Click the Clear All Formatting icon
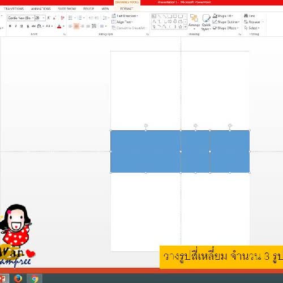The height and width of the screenshot is (283, 283). pyautogui.click(x=62, y=18)
